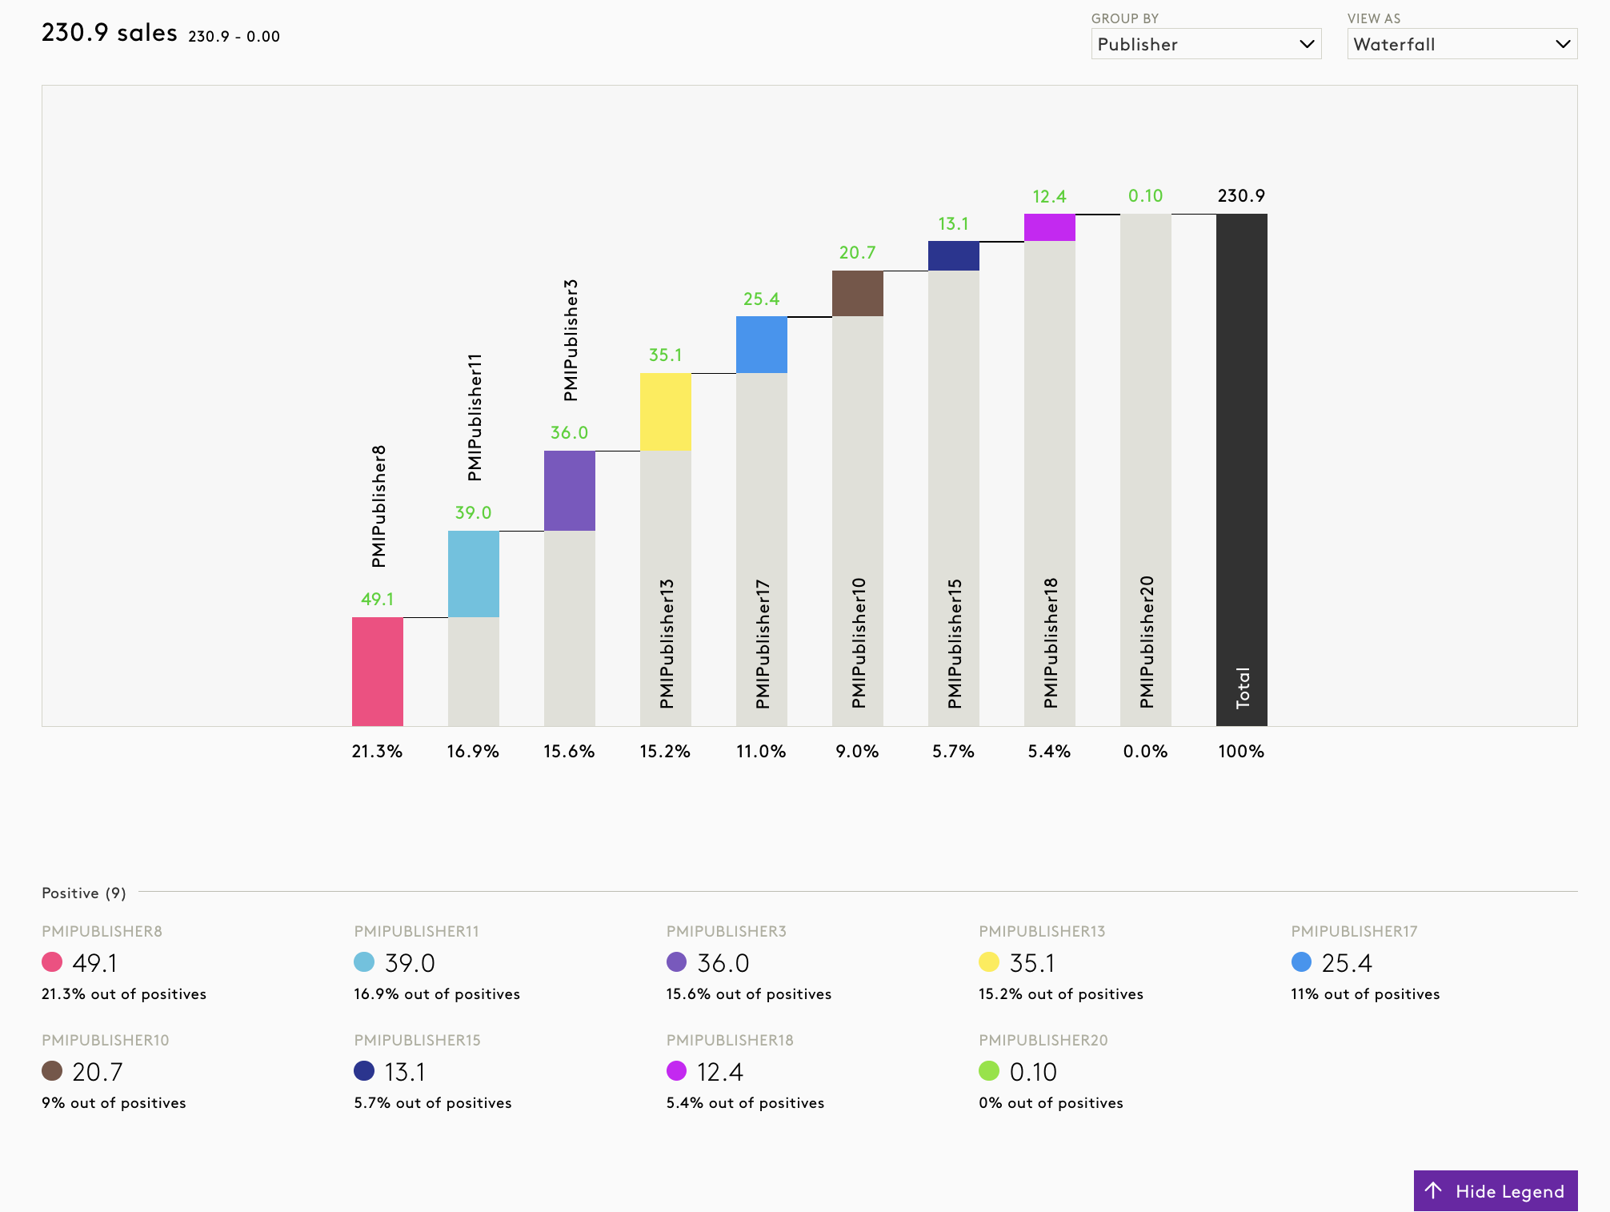Click the magenta PMIPublisher18 legend dot
1610x1212 pixels.
[x=676, y=1071]
